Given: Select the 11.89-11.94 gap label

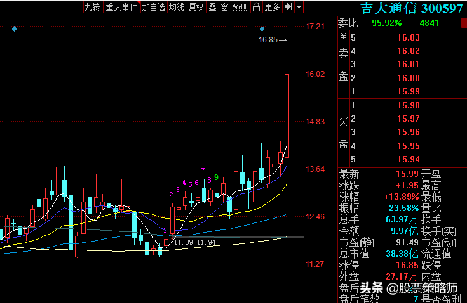Looking at the screenshot, I should 195,242.
